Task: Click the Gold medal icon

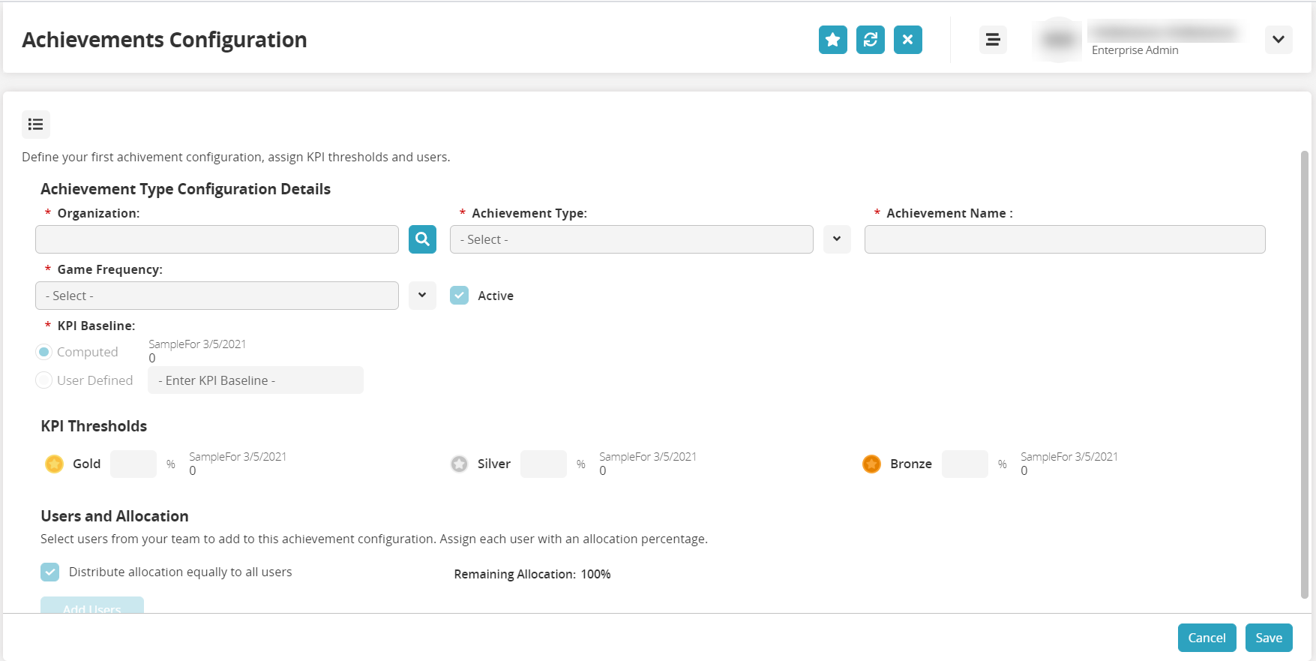Action: (54, 464)
